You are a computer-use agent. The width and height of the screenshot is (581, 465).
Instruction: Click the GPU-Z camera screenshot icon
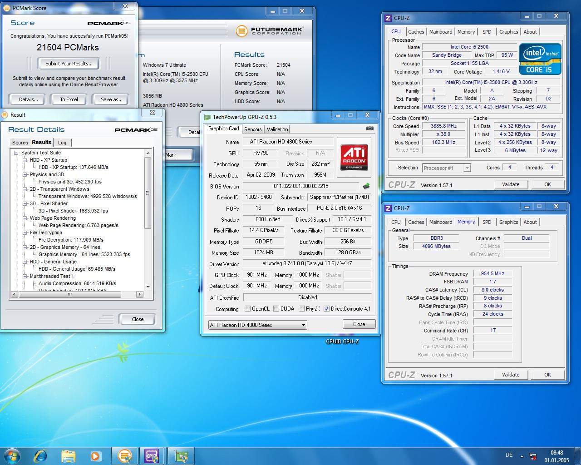coord(370,129)
